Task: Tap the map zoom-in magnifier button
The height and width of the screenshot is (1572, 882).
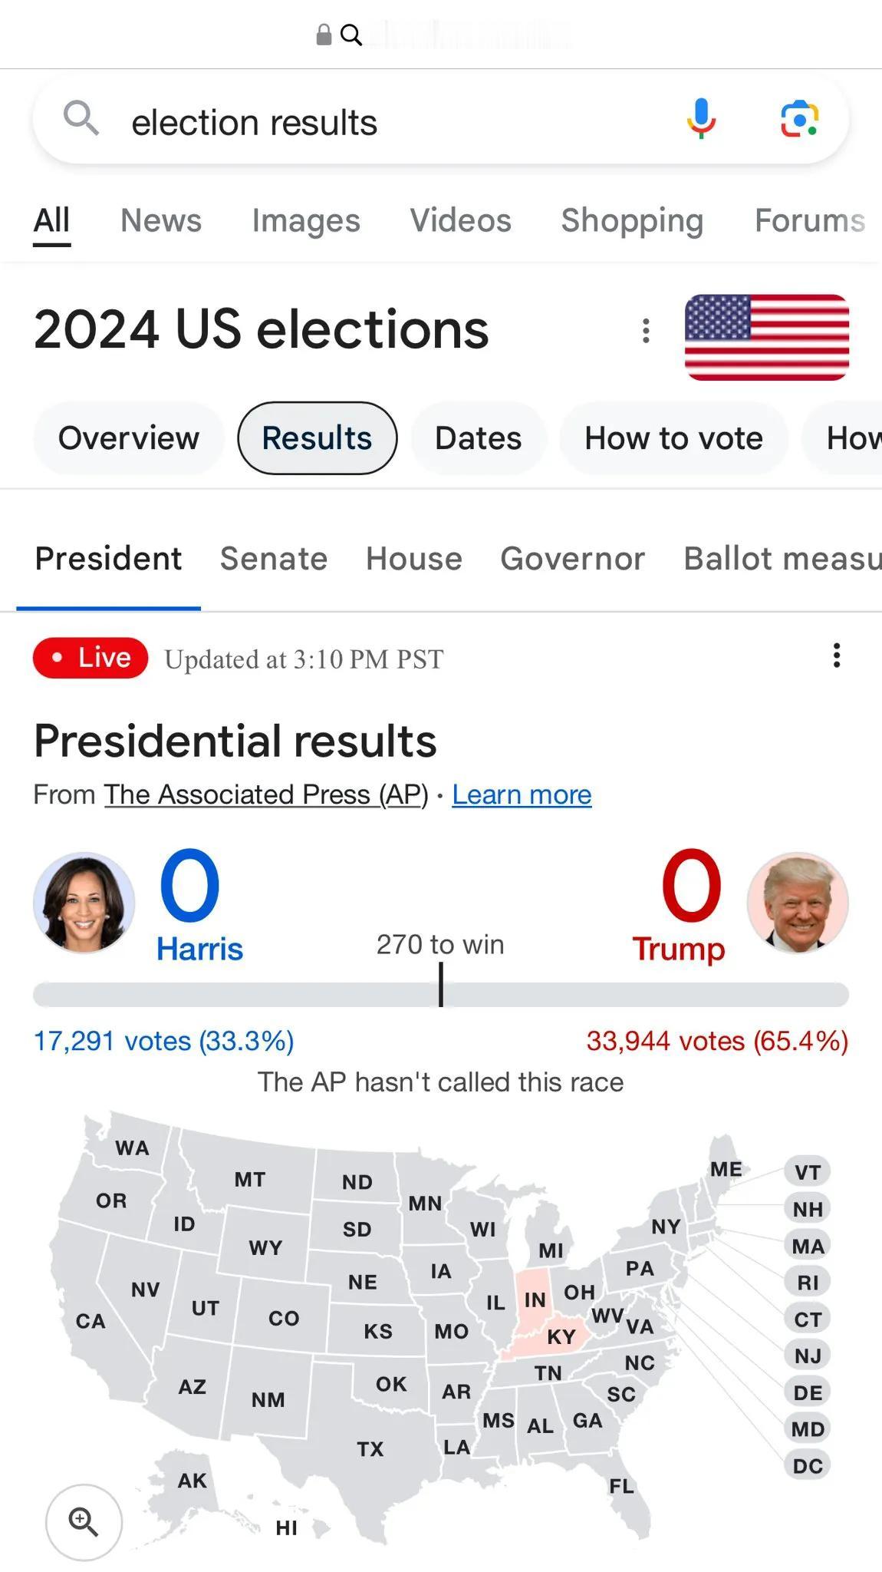Action: (84, 1522)
